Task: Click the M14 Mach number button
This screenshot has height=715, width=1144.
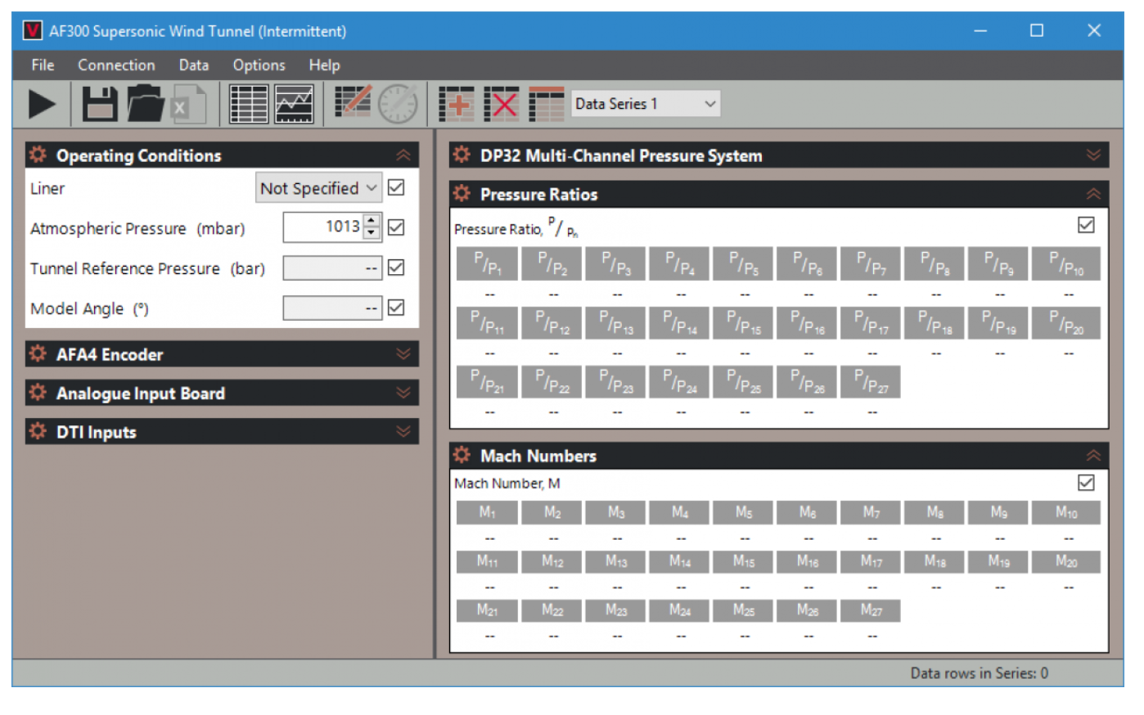Action: tap(679, 561)
